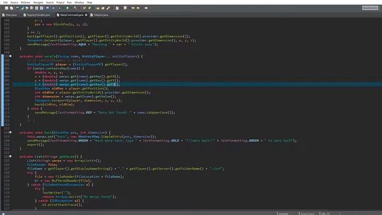Click the Open Task icon

coord(103,8)
